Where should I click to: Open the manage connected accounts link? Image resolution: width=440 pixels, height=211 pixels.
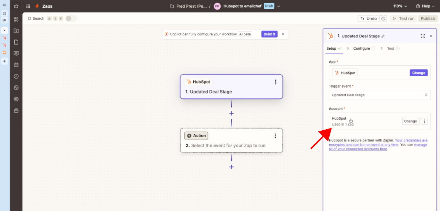tap(378, 147)
